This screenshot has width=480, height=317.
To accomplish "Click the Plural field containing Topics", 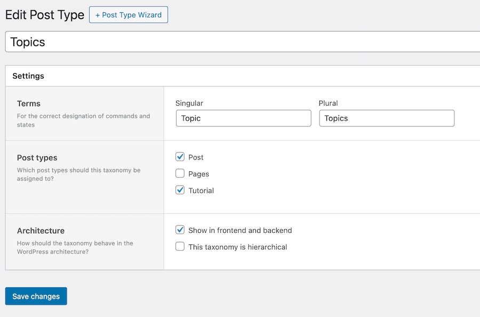I will [386, 118].
